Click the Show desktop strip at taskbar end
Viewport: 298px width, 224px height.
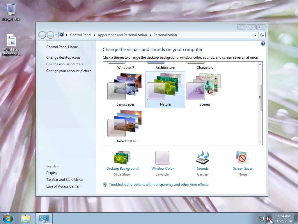coord(296,218)
